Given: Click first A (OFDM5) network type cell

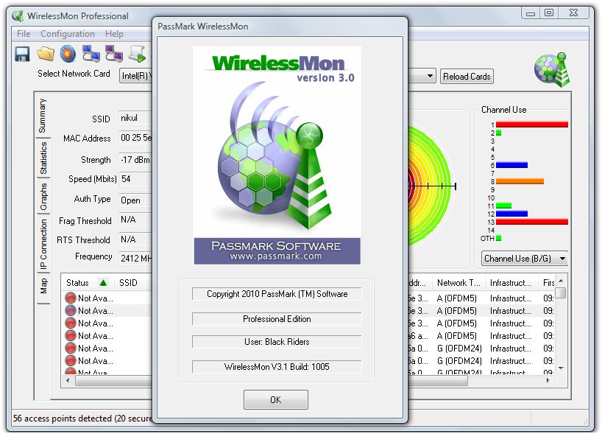Looking at the screenshot, I should [456, 298].
